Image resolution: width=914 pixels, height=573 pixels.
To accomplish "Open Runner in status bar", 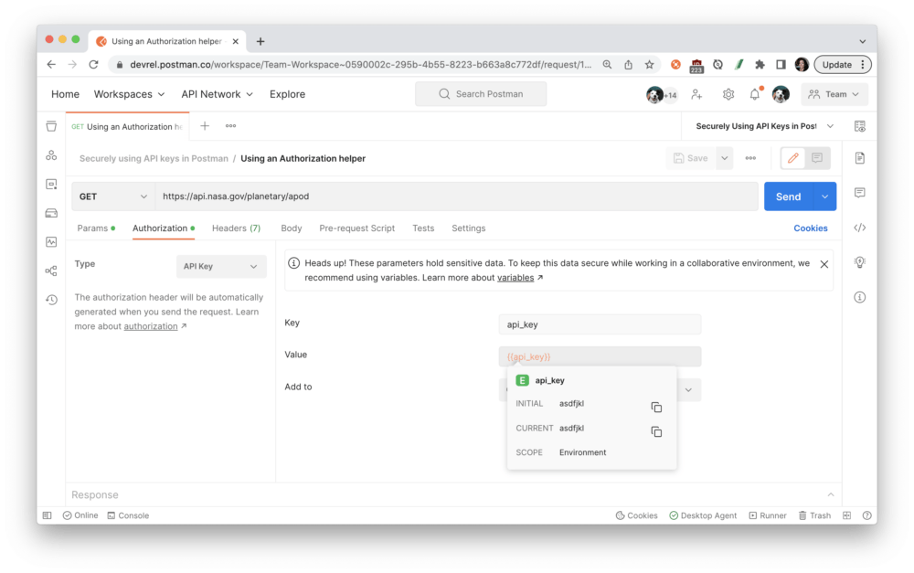I will pos(768,515).
